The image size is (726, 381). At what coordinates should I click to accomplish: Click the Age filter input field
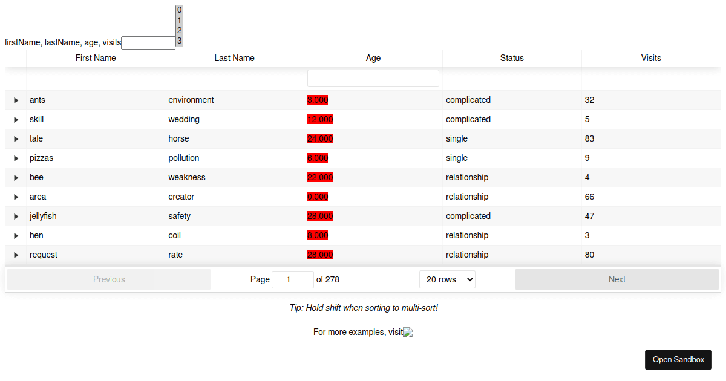[x=373, y=79]
